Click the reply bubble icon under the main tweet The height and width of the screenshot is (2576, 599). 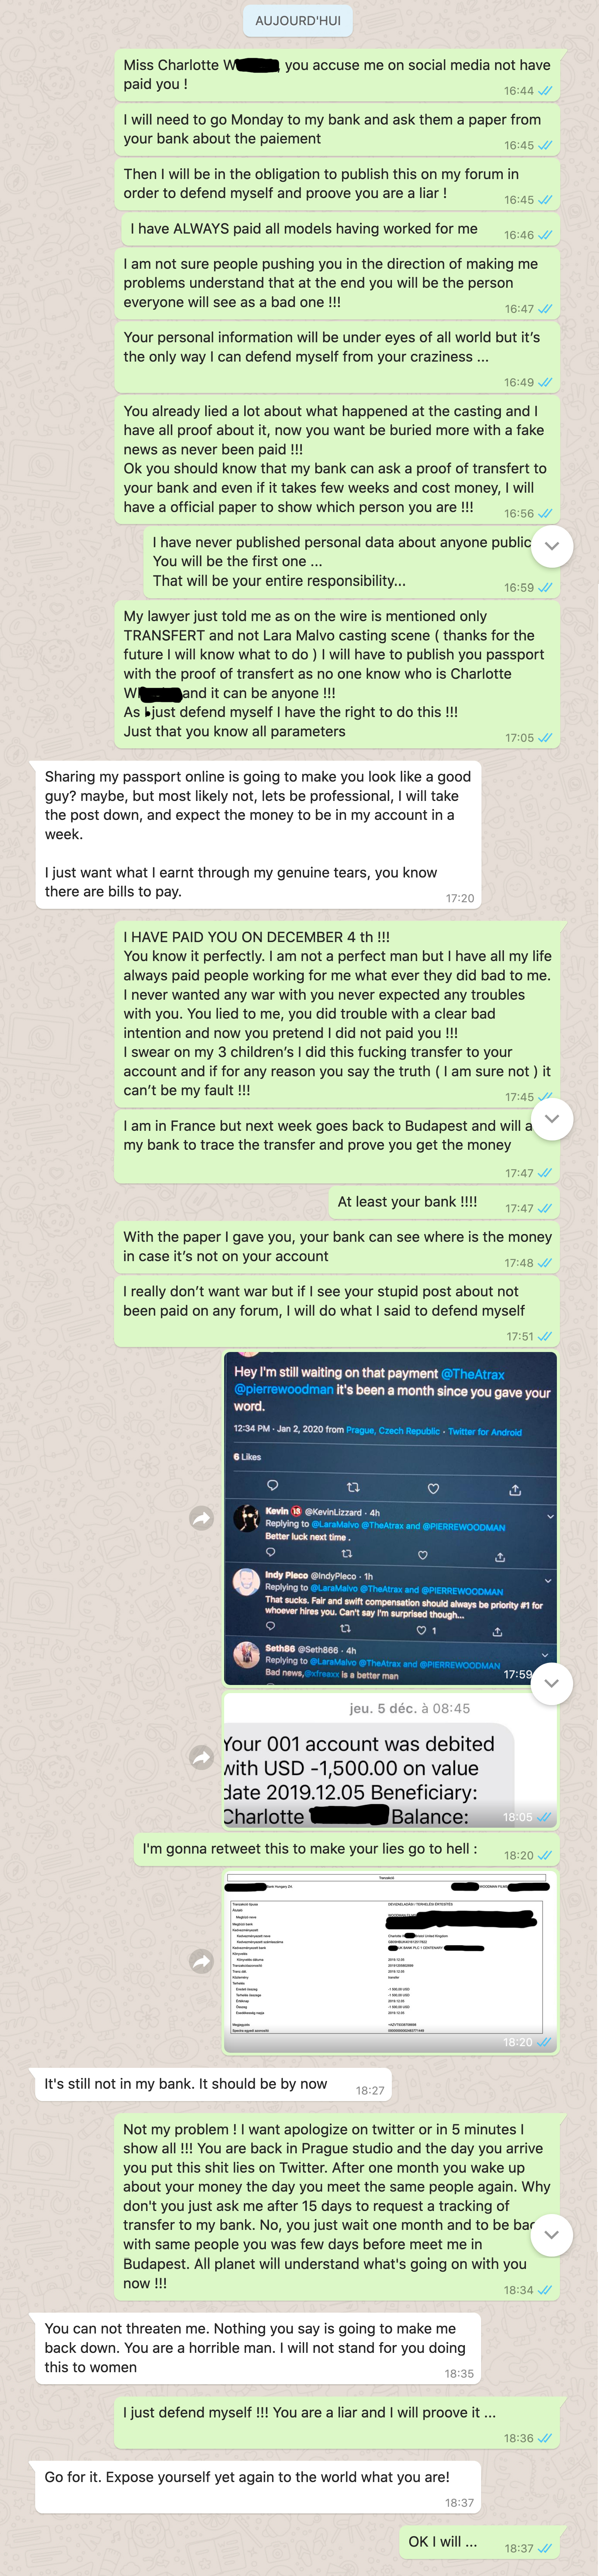click(x=272, y=1485)
